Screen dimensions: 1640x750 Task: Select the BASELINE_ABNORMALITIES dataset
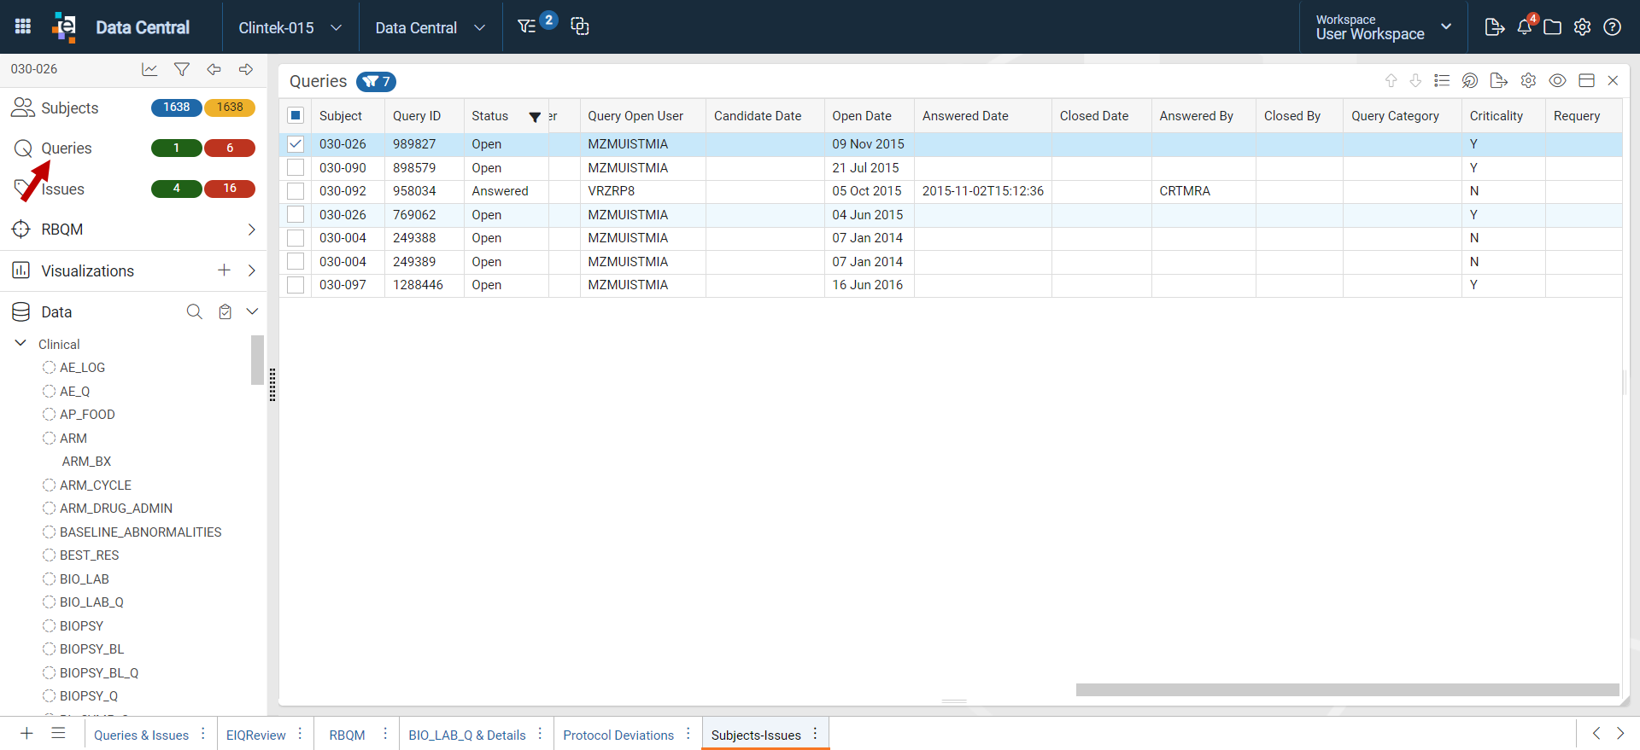point(140,532)
